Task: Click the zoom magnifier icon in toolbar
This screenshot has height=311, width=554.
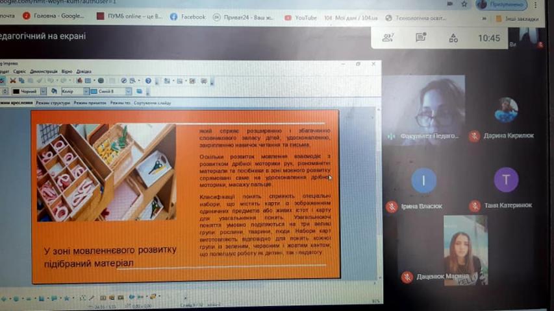Action: (x=132, y=81)
